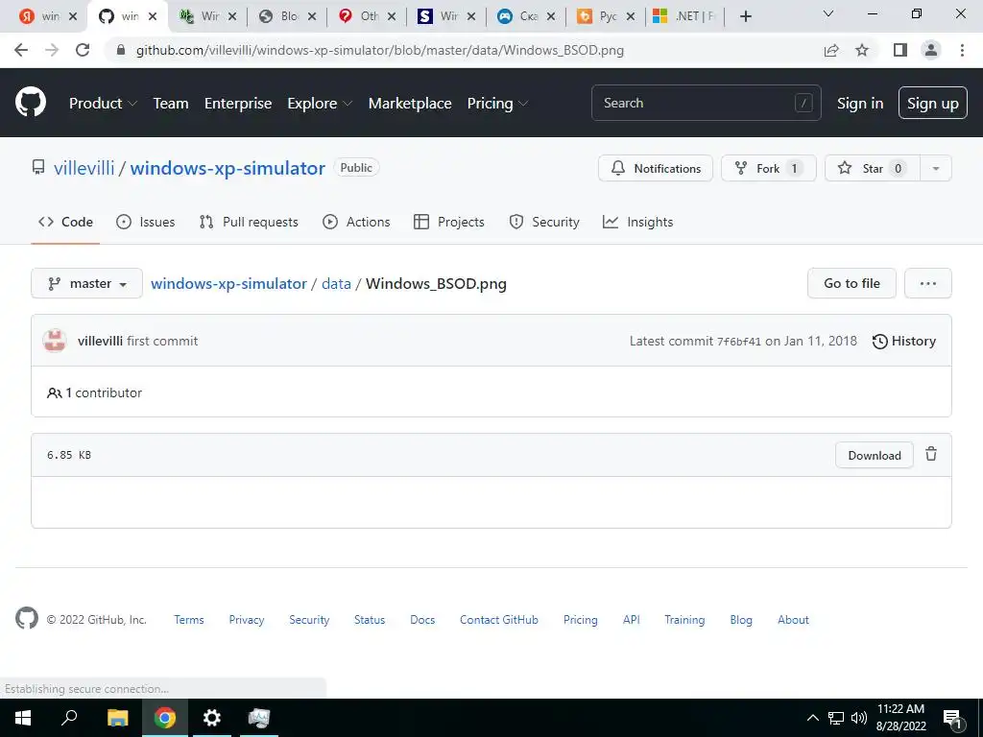Select the Code tab
983x737 pixels.
pos(65,222)
